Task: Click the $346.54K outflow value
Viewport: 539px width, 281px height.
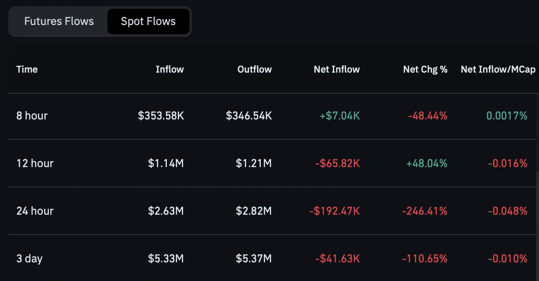Action: click(249, 116)
